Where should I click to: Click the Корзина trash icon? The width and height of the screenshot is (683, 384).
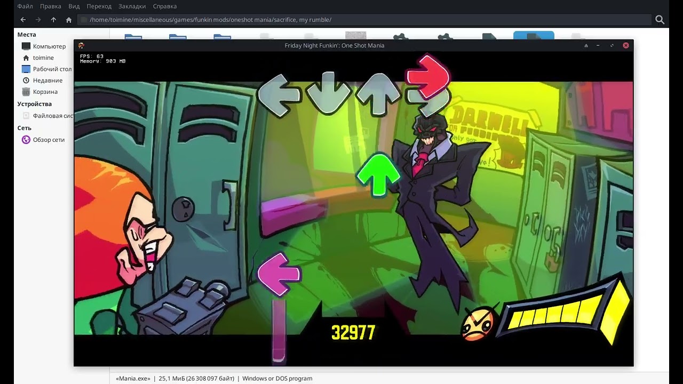[26, 92]
